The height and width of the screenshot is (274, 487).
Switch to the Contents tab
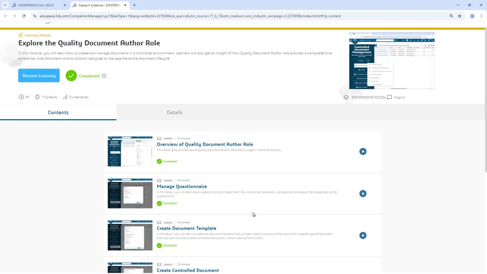(58, 113)
